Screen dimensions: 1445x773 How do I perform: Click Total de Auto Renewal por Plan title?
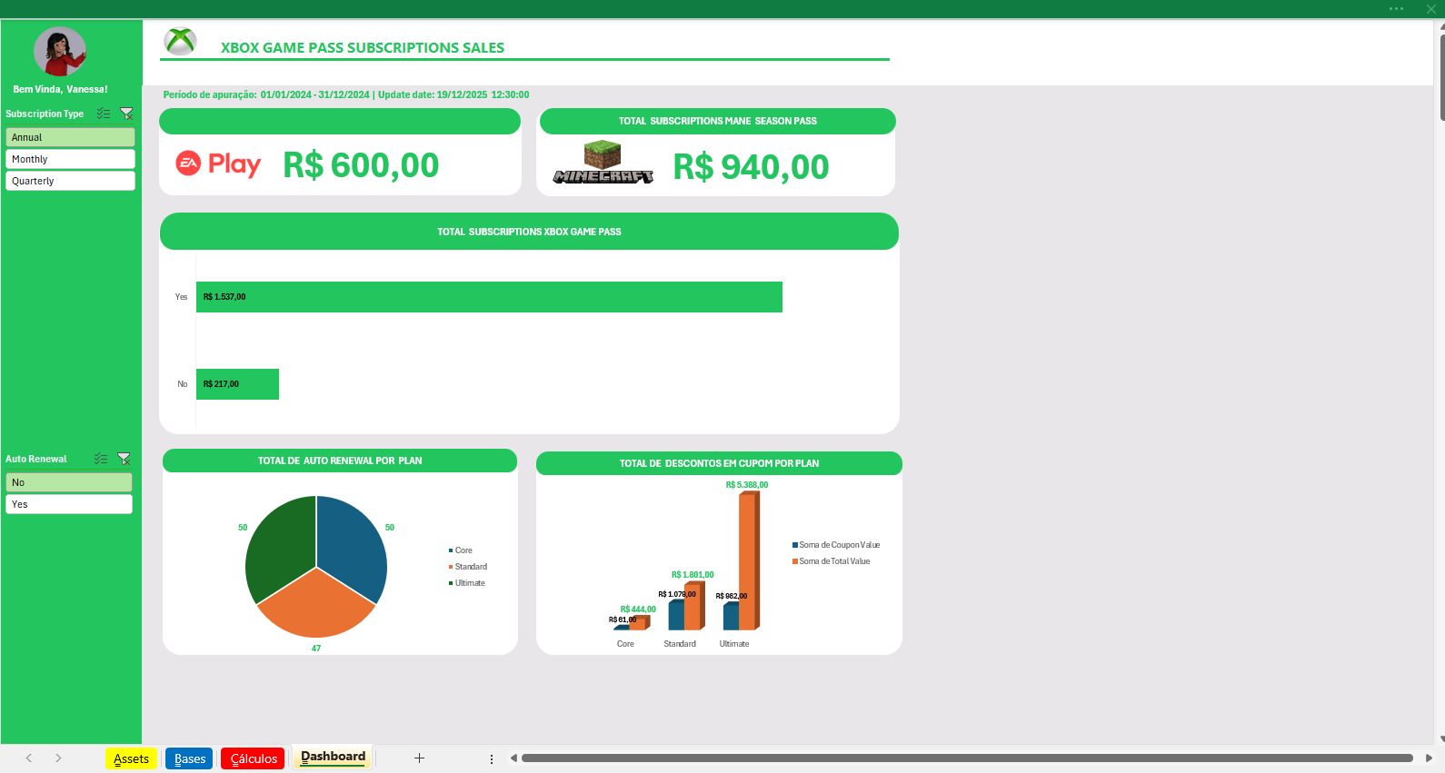(x=340, y=461)
